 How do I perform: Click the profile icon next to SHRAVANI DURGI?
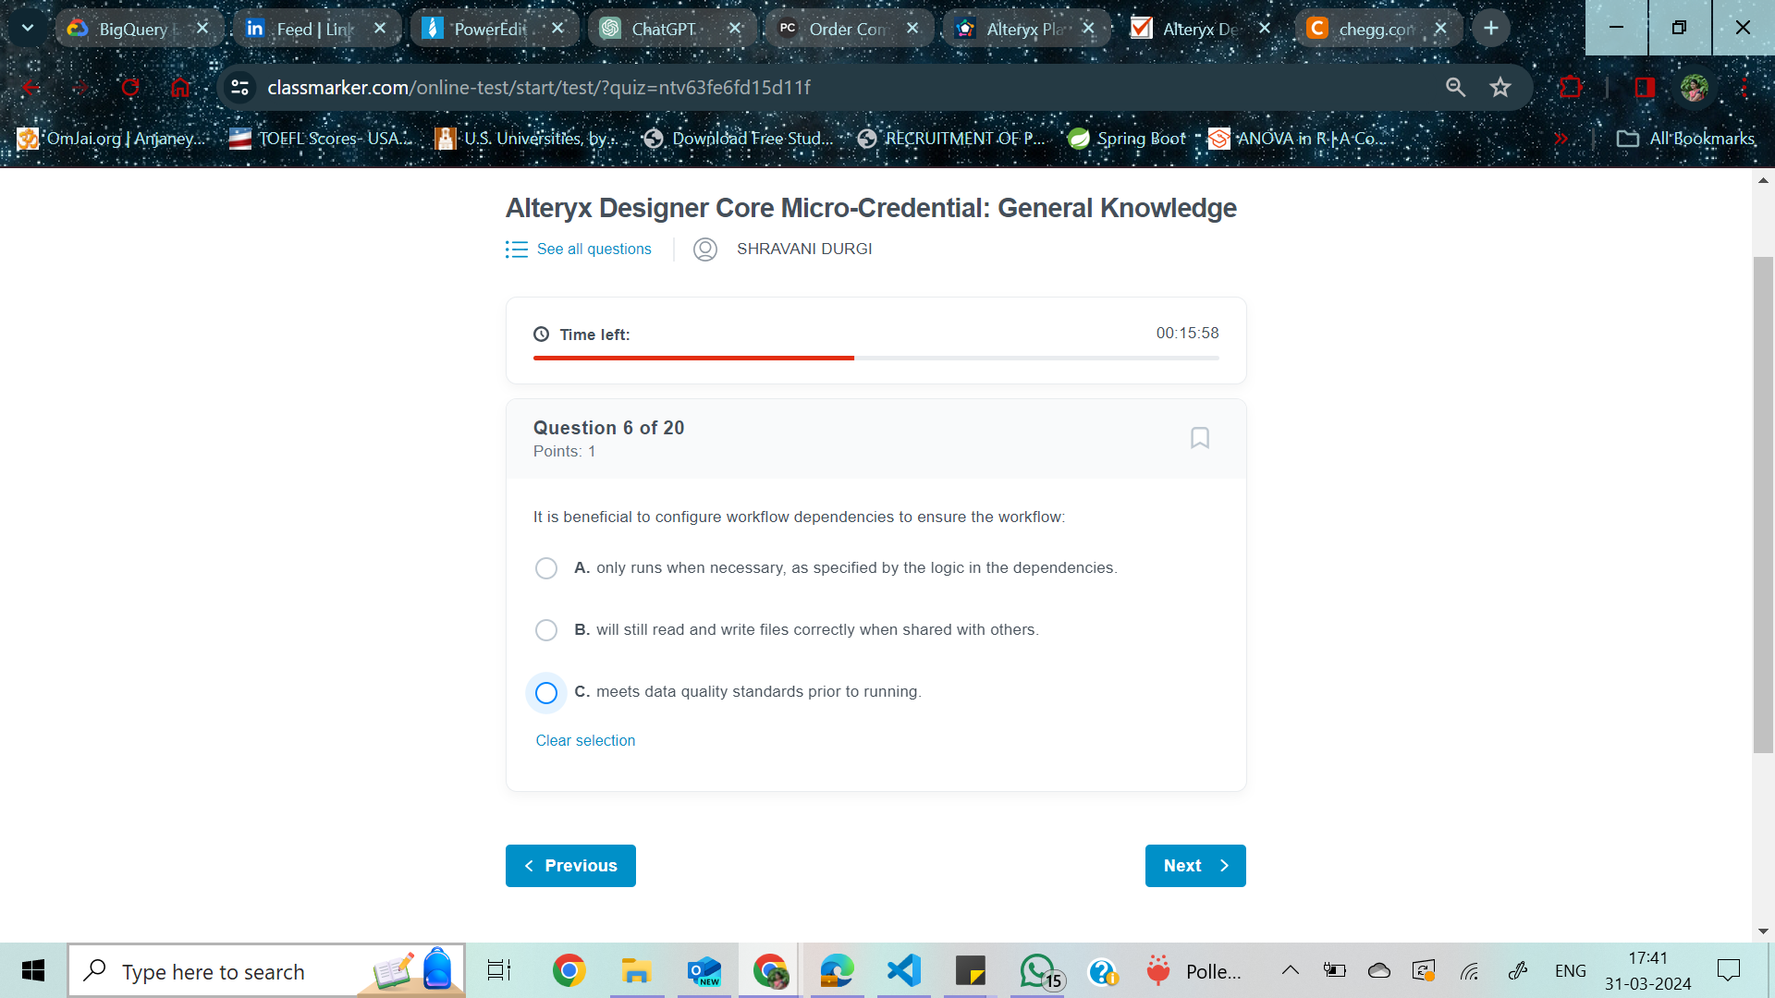(705, 249)
